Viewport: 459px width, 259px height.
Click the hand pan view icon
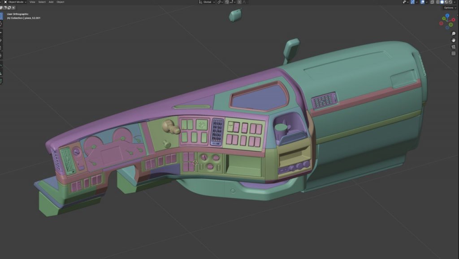[x=453, y=40]
